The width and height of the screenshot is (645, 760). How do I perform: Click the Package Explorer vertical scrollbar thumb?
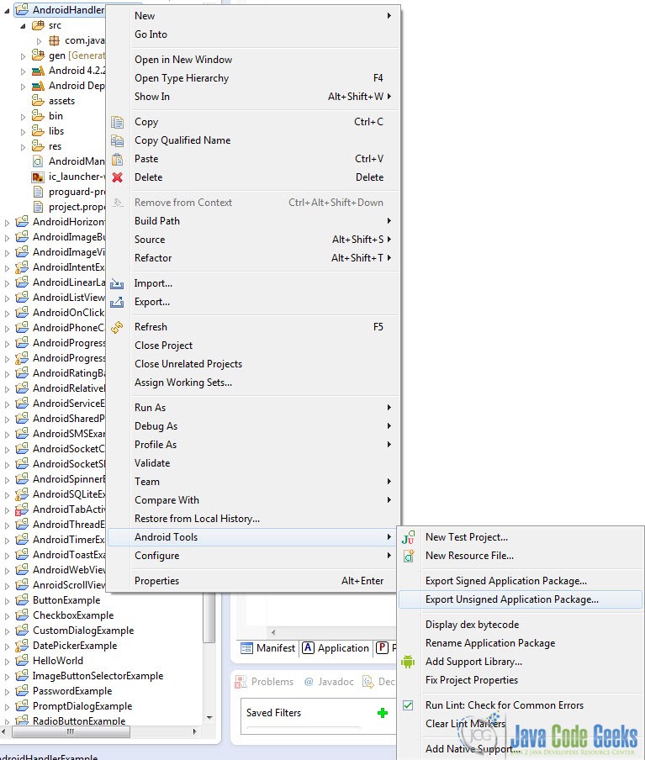tap(209, 617)
